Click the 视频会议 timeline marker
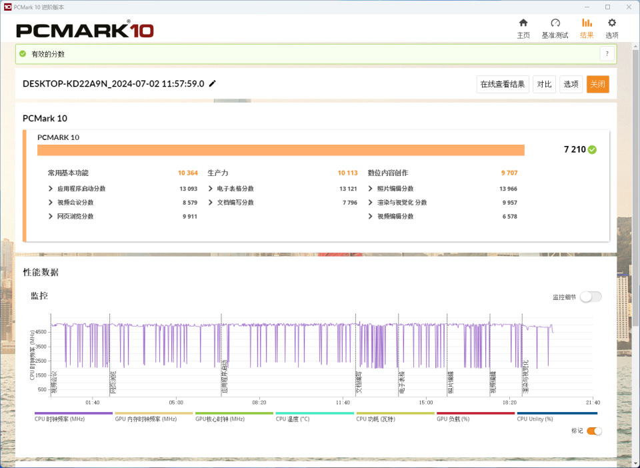The image size is (640, 468). (x=54, y=382)
